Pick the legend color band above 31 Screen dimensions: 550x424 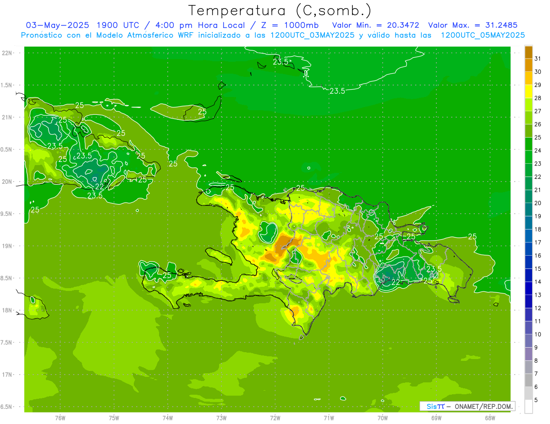(x=528, y=52)
